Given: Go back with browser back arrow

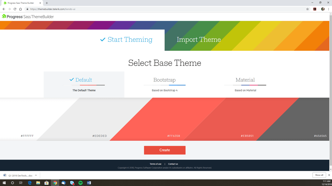Looking at the screenshot, I should 4,9.
